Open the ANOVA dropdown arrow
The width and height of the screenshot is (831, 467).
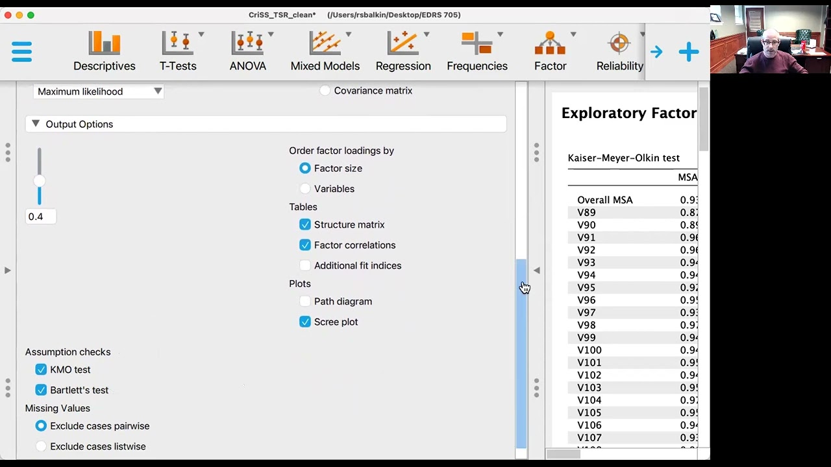pyautogui.click(x=271, y=34)
